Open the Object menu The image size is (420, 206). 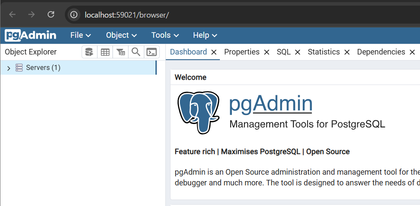(x=122, y=35)
